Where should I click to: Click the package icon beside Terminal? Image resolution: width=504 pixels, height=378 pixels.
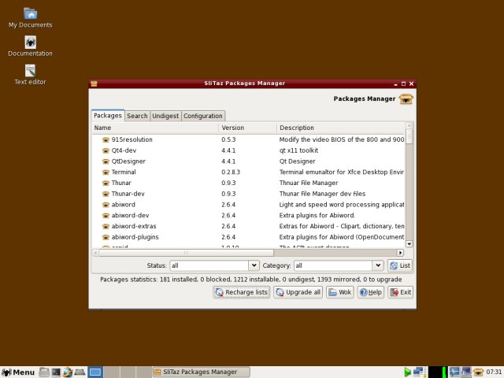(106, 172)
